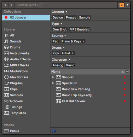
Task: Toggle the Sample content tag
Action: pos(84,18)
